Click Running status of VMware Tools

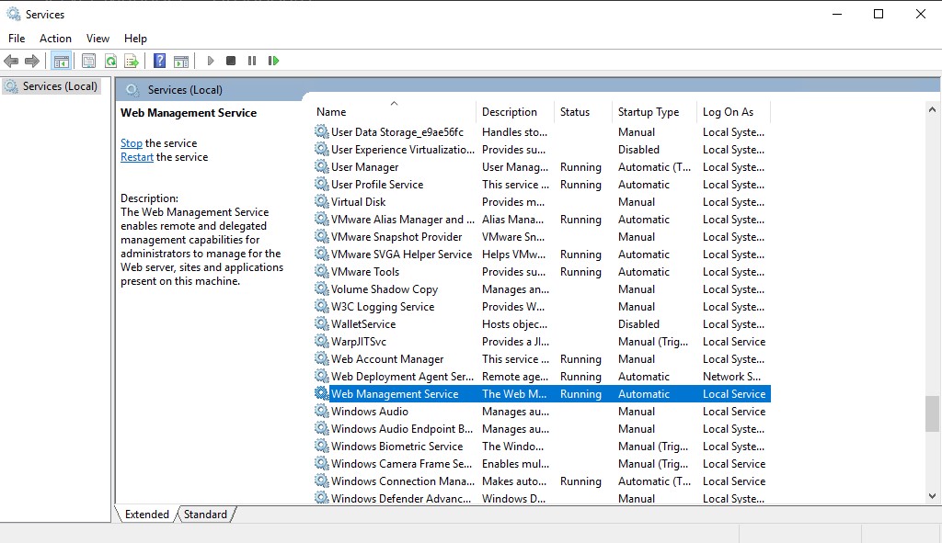(580, 272)
